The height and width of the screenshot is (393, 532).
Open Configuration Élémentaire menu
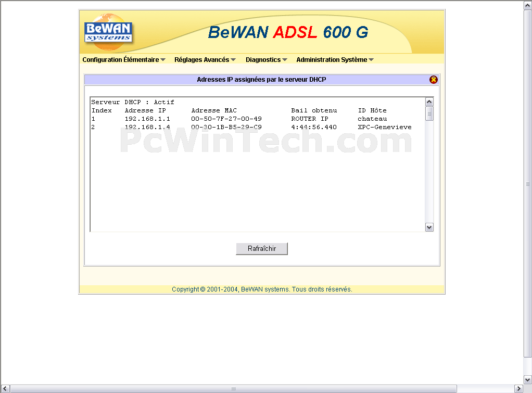(124, 60)
